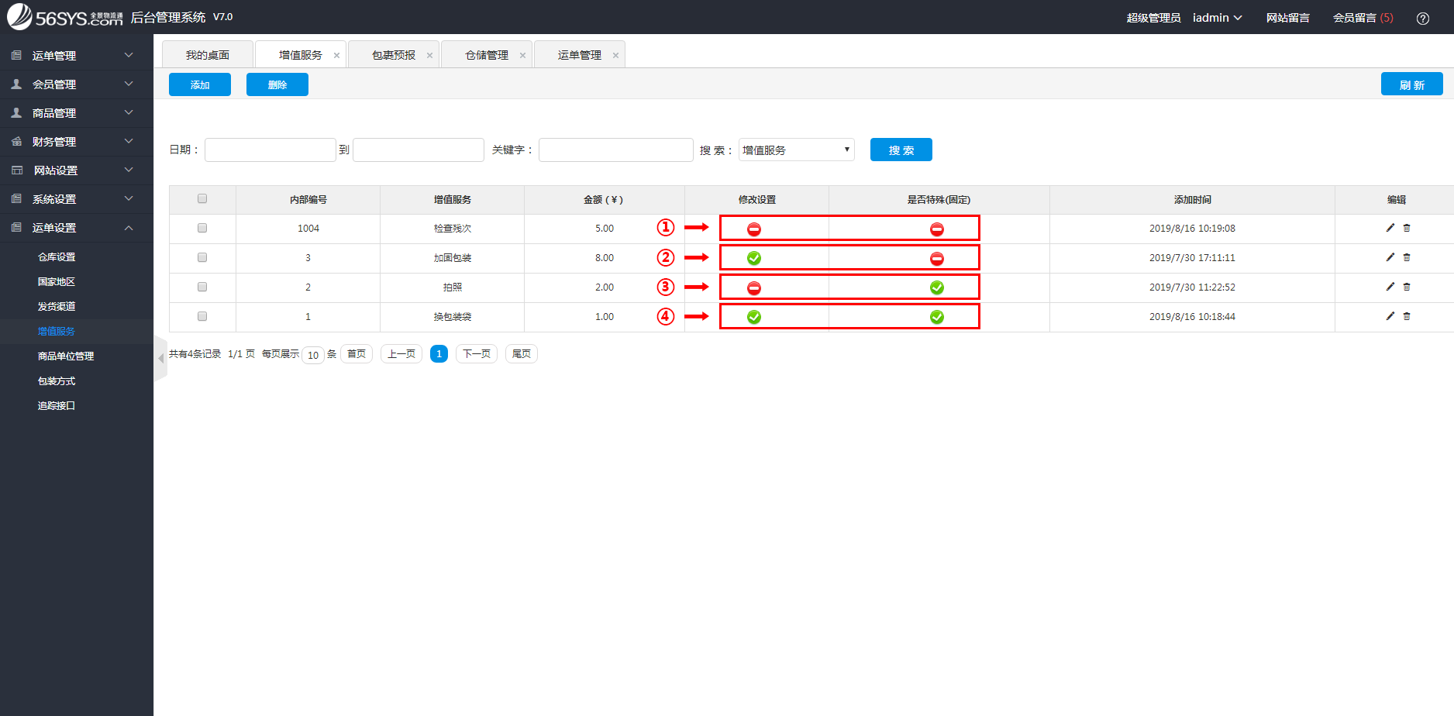Click the blue 添加 button
This screenshot has width=1454, height=716.
200,84
